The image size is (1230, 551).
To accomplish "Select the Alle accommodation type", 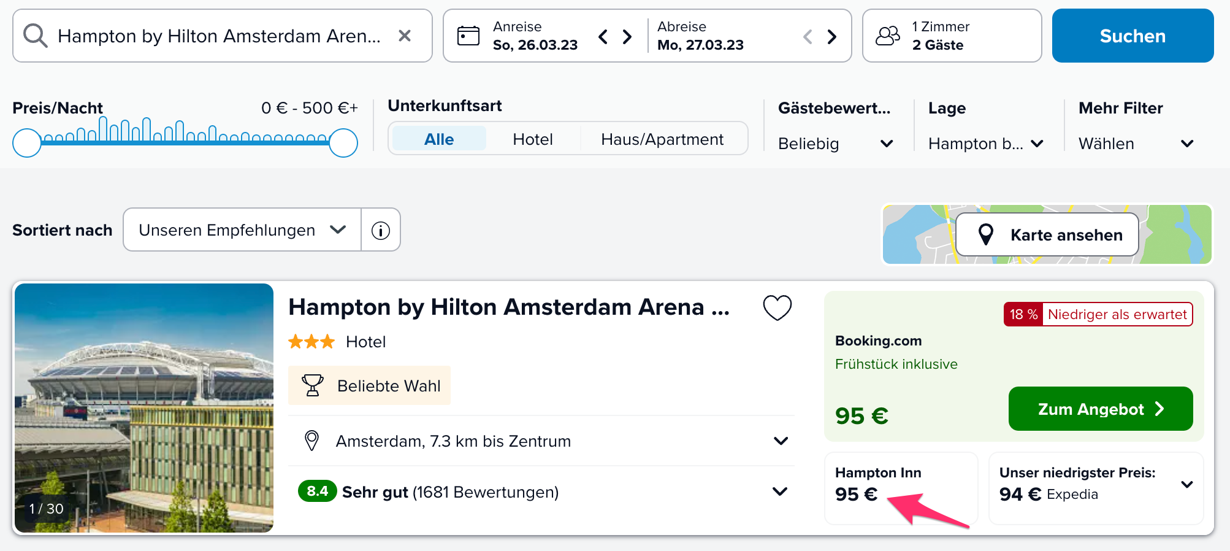I will click(439, 139).
